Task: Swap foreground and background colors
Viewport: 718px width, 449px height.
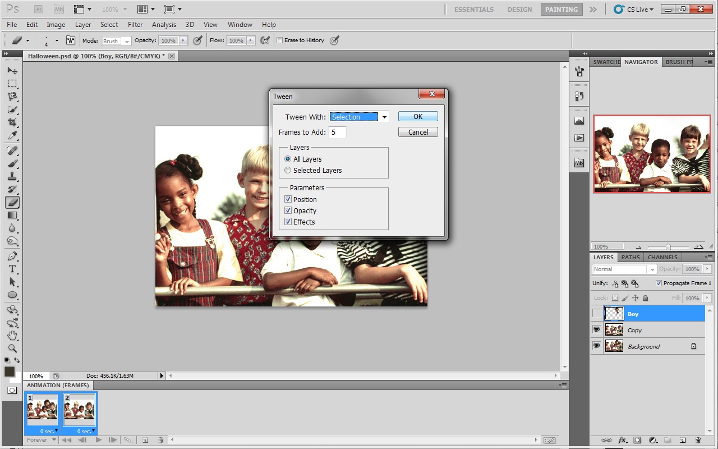Action: coord(17,360)
